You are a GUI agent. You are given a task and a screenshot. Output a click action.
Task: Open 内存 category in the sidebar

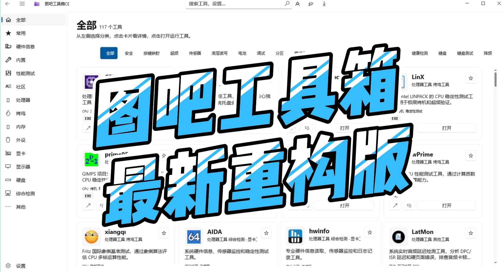coord(34,127)
